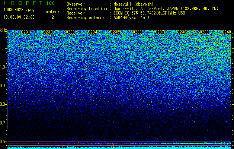Click the 0232 time marker label
This screenshot has width=234, height=149.
pyautogui.click(x=48, y=32)
